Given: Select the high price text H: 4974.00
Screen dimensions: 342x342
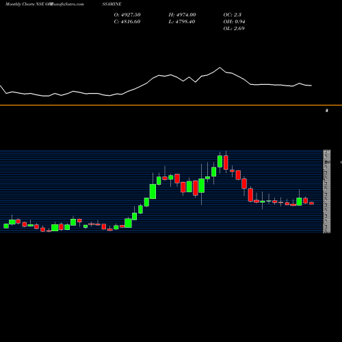Looking at the screenshot, I should (x=182, y=15).
